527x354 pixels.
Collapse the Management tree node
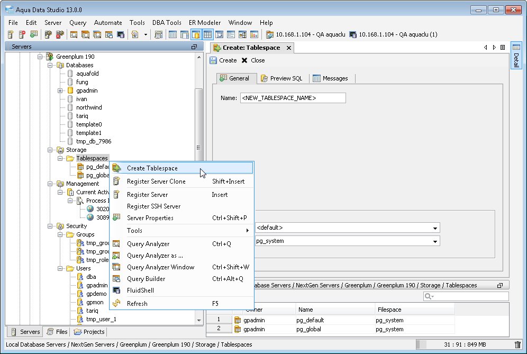pyautogui.click(x=50, y=184)
